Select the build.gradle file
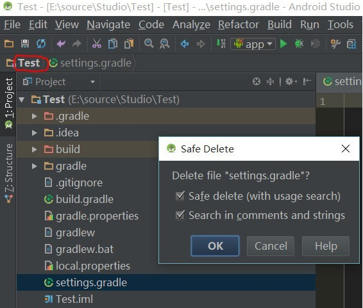The width and height of the screenshot is (363, 308). (x=79, y=199)
